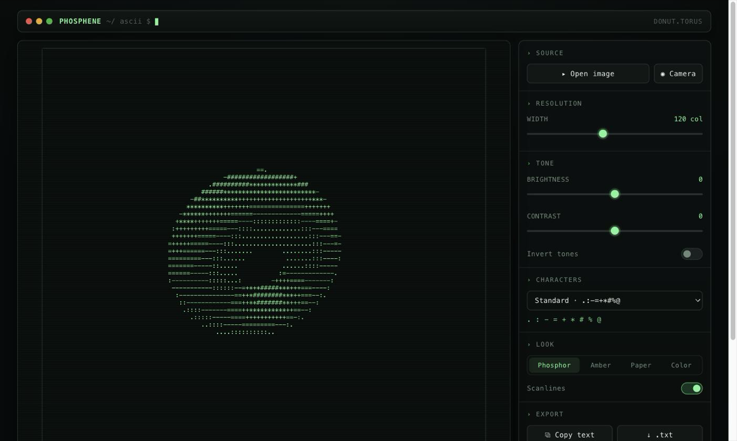
Task: Click the Contrast slider handle
Action: coord(615,231)
